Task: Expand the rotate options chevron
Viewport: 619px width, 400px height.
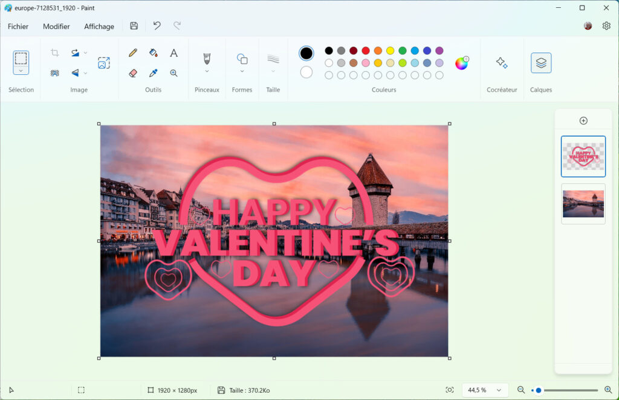Action: [x=85, y=53]
